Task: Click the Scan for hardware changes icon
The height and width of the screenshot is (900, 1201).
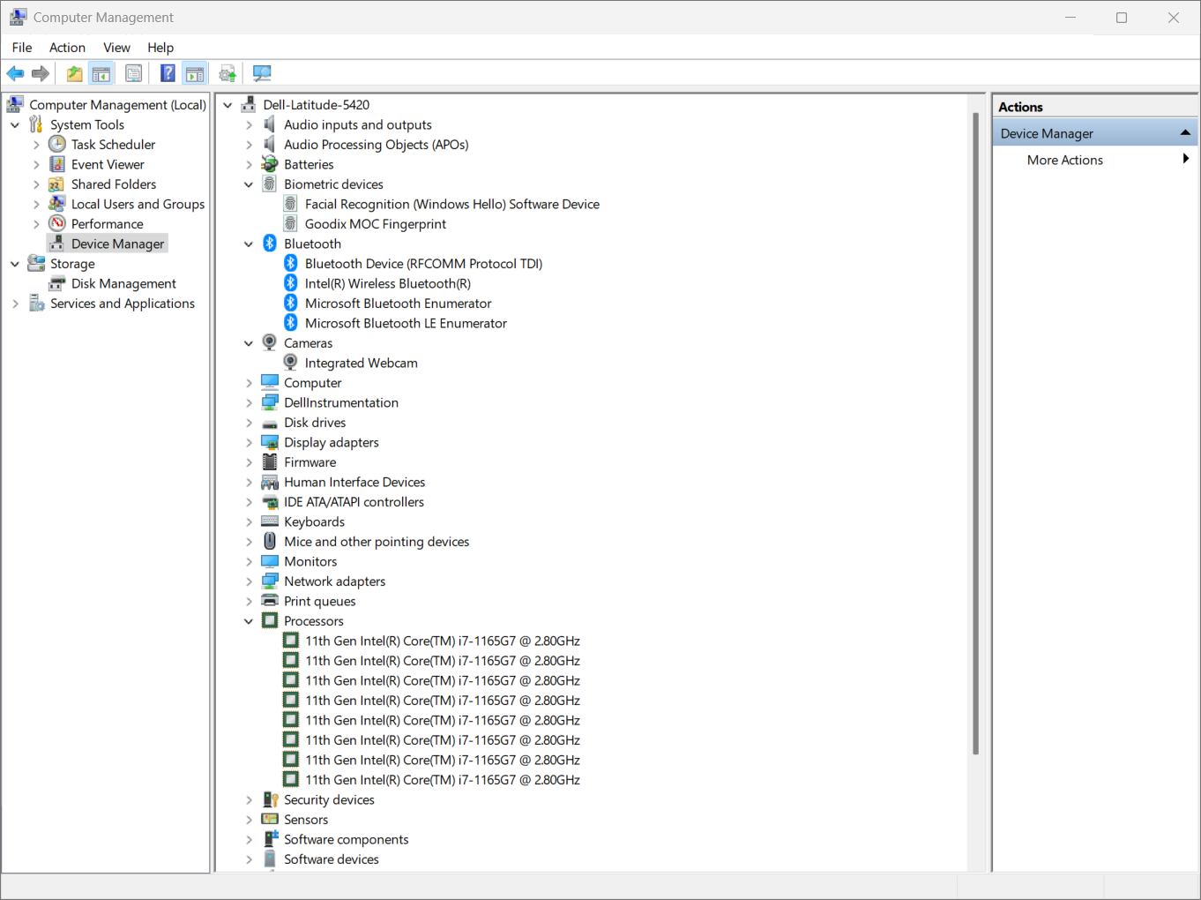Action: click(262, 73)
